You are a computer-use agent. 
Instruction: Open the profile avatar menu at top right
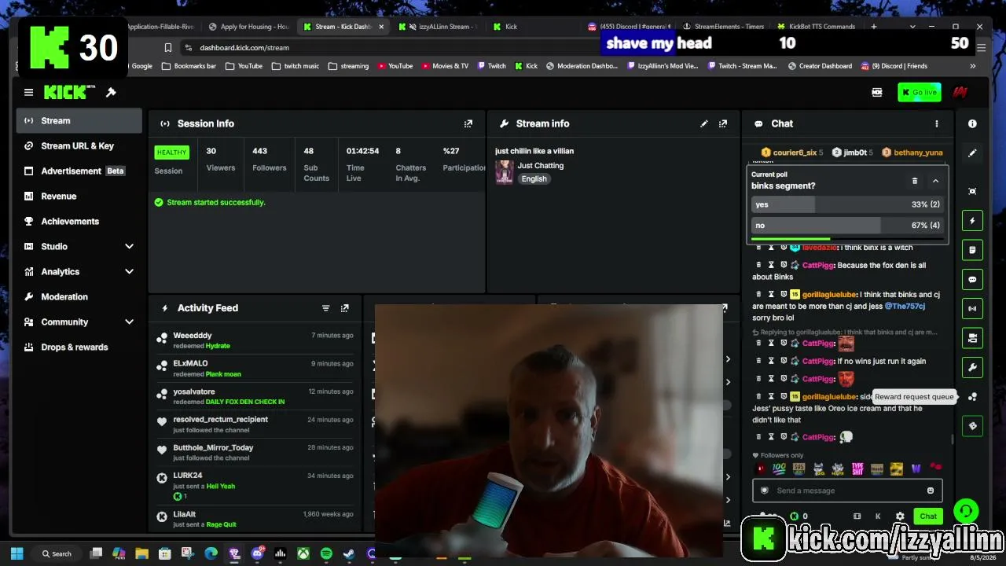click(x=960, y=93)
